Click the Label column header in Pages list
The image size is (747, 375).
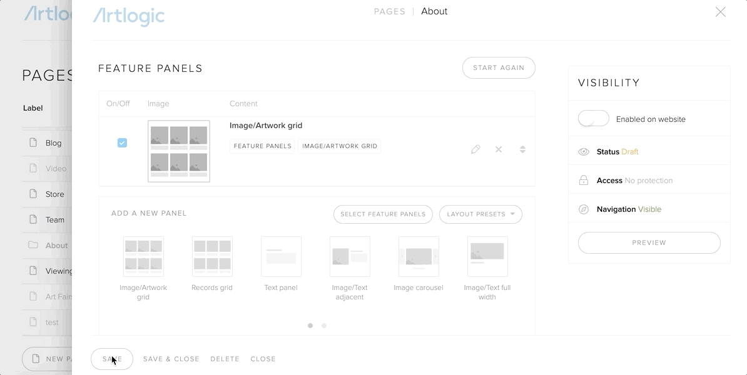point(33,108)
